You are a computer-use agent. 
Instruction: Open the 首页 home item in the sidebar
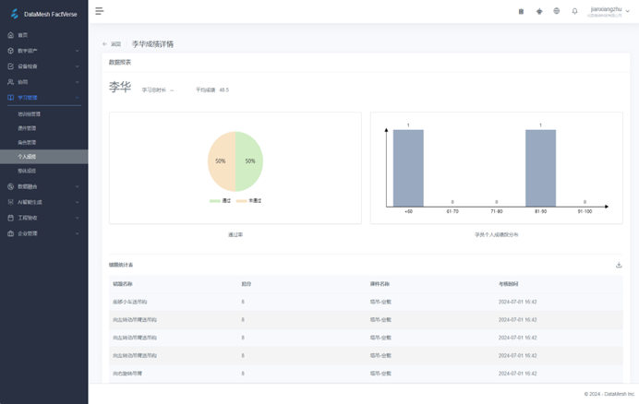point(23,35)
